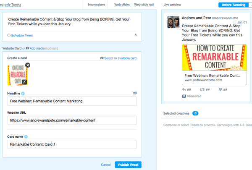Viewport: 252px width, 170px height.
Task: Cancel the tweet composition
Action: tap(106, 165)
